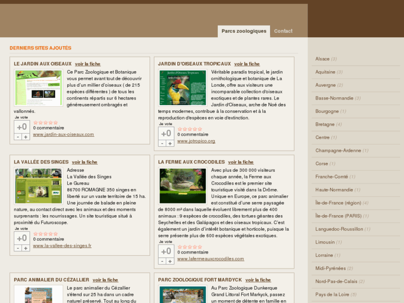The width and height of the screenshot is (404, 303).
Task: Select the Franche-Comté region
Action: click(332, 177)
